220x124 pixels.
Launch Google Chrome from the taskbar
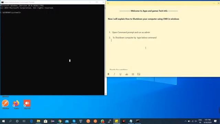coord(60,121)
